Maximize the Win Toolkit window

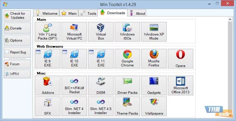217,3
